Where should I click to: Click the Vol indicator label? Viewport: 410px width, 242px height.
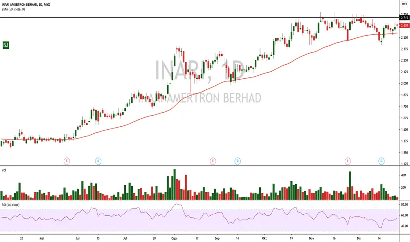[4, 170]
